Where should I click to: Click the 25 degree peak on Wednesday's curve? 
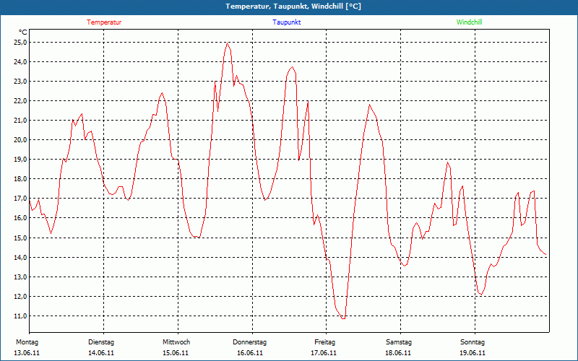(x=227, y=43)
